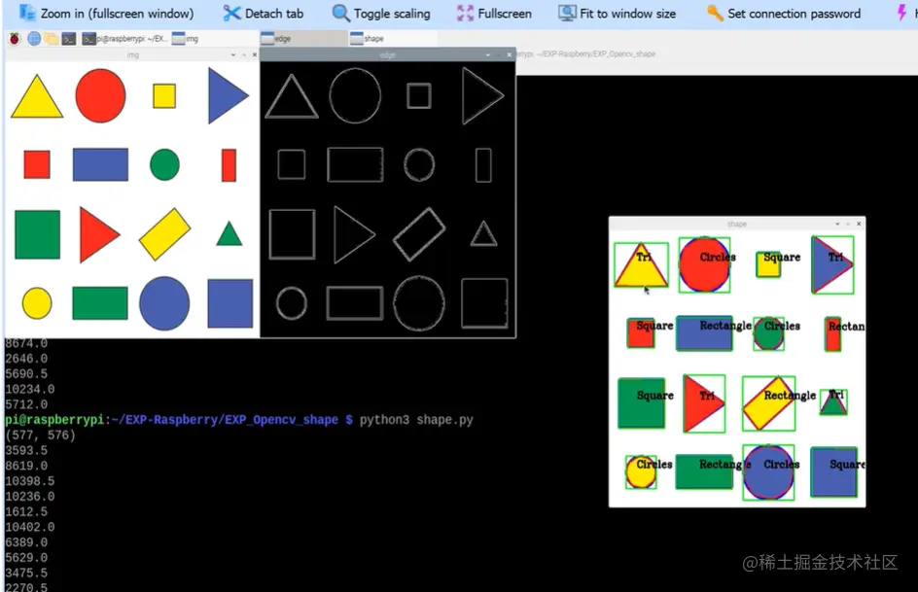Click the small red square in the img window
Image resolution: width=918 pixels, height=592 pixels.
coord(37,164)
